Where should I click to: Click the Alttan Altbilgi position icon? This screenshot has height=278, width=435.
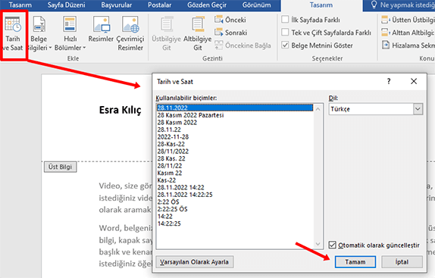pyautogui.click(x=385, y=33)
